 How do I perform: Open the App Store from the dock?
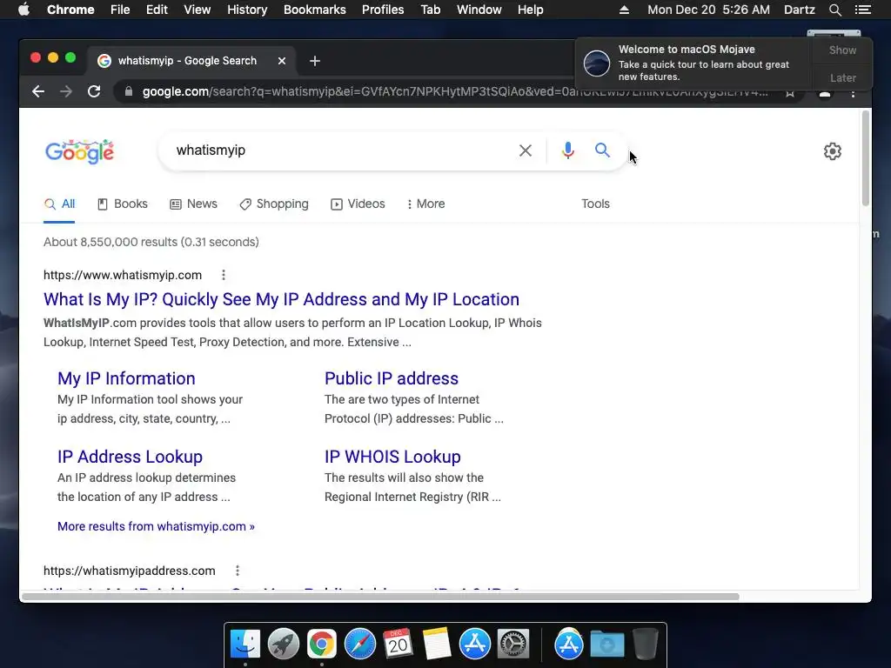pyautogui.click(x=474, y=645)
